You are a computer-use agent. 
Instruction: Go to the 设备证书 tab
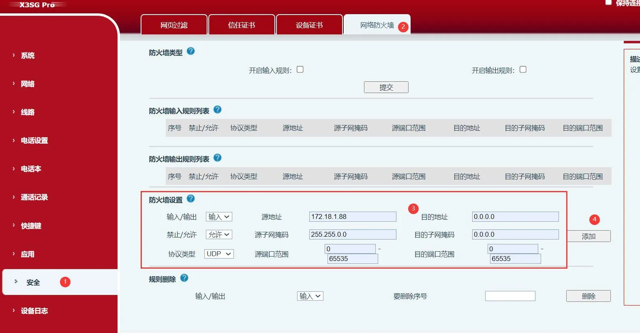[309, 25]
